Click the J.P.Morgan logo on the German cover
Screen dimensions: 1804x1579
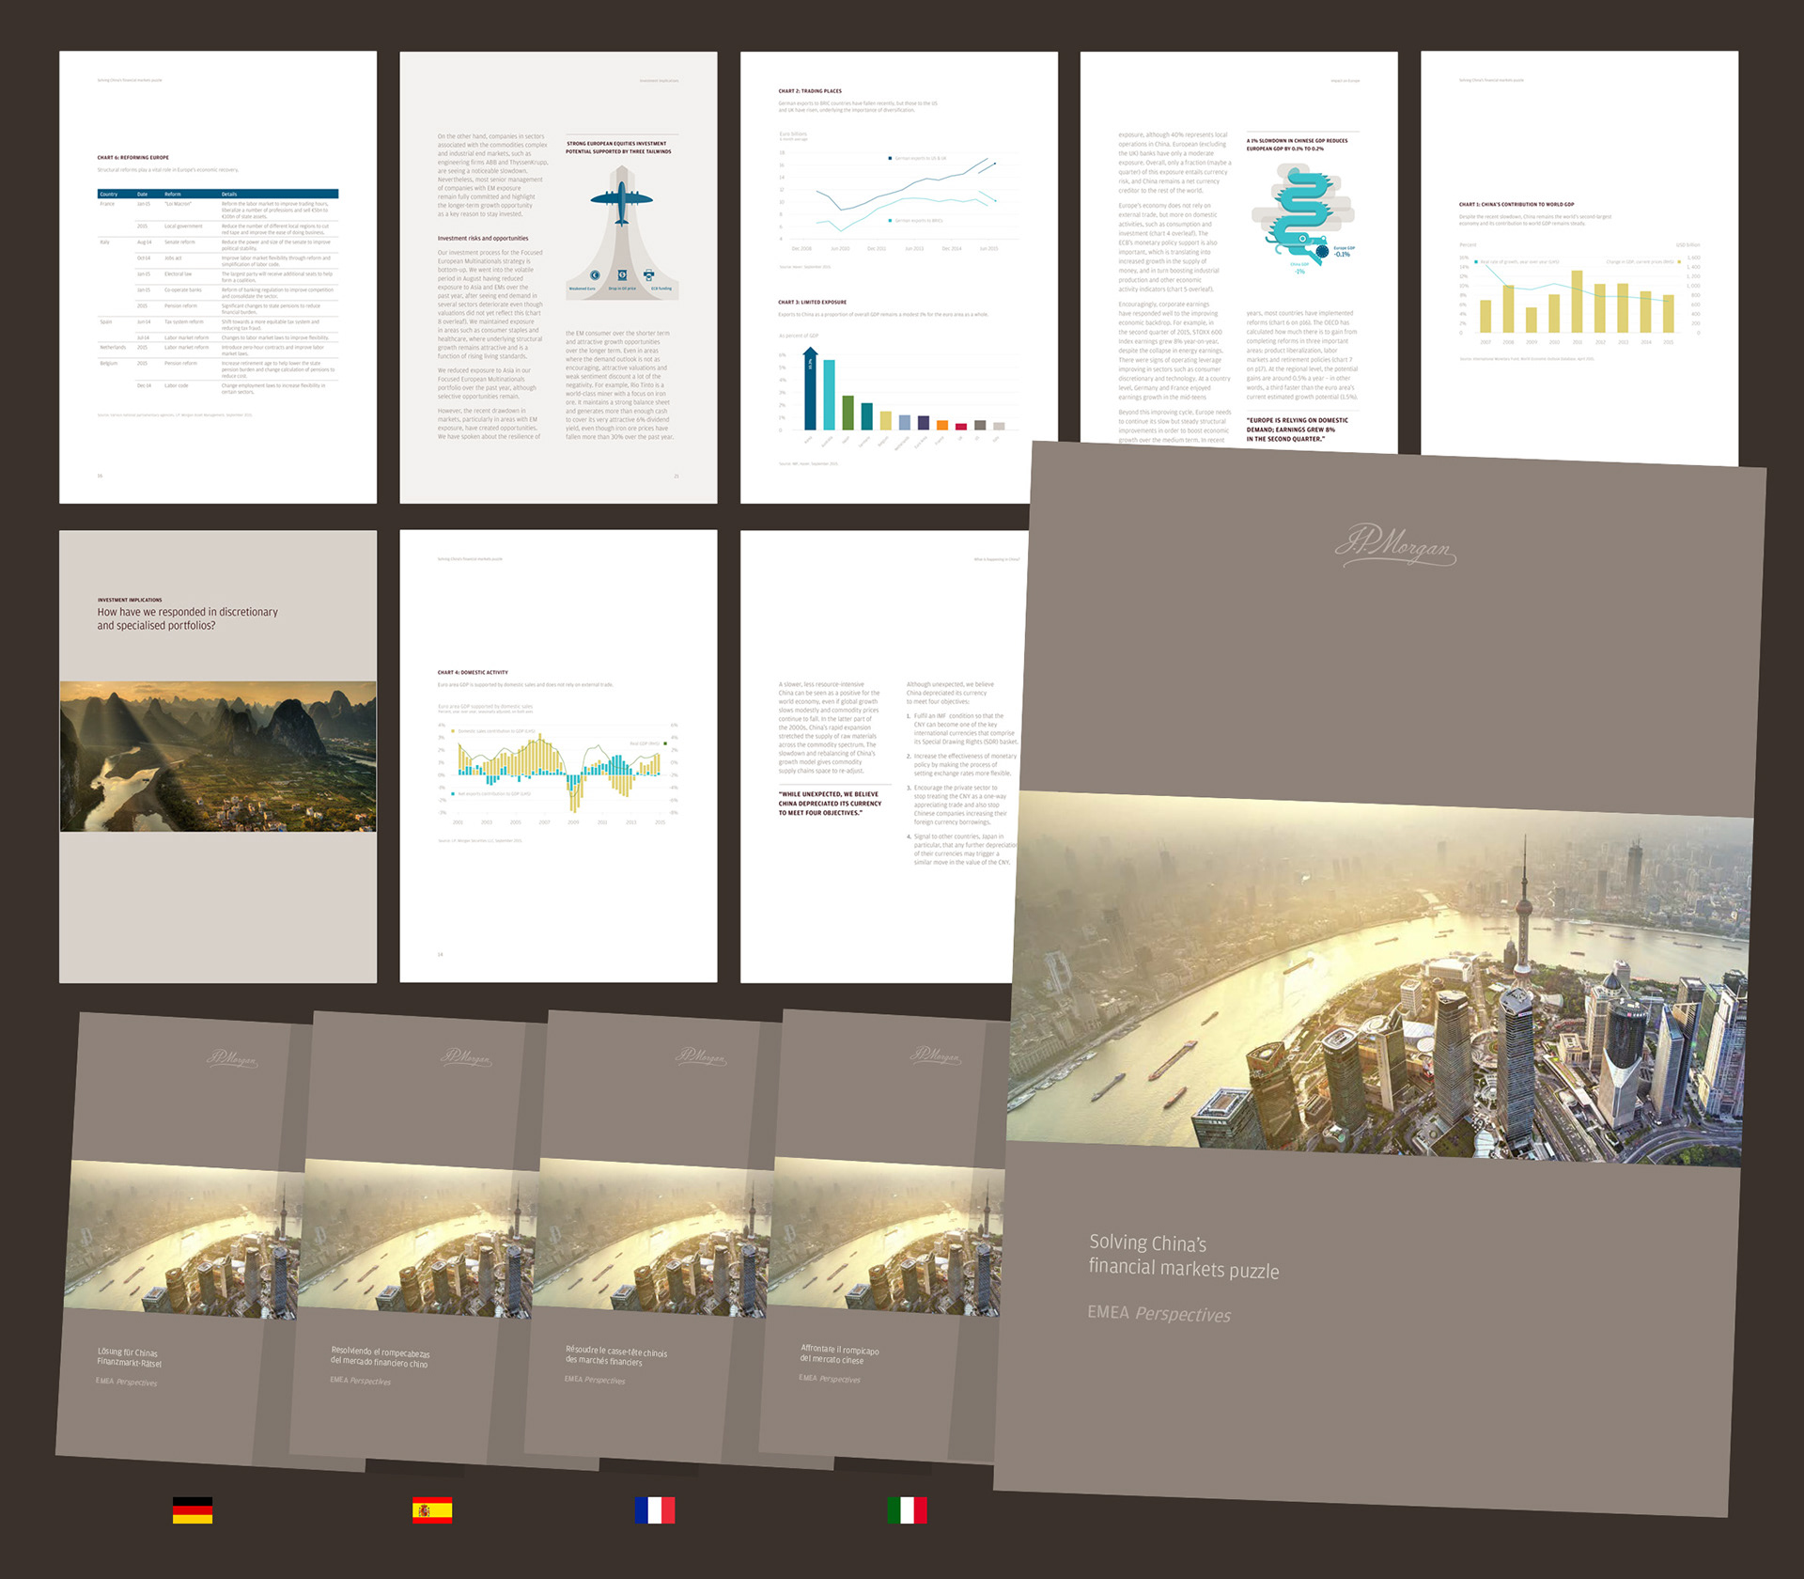click(x=231, y=1058)
